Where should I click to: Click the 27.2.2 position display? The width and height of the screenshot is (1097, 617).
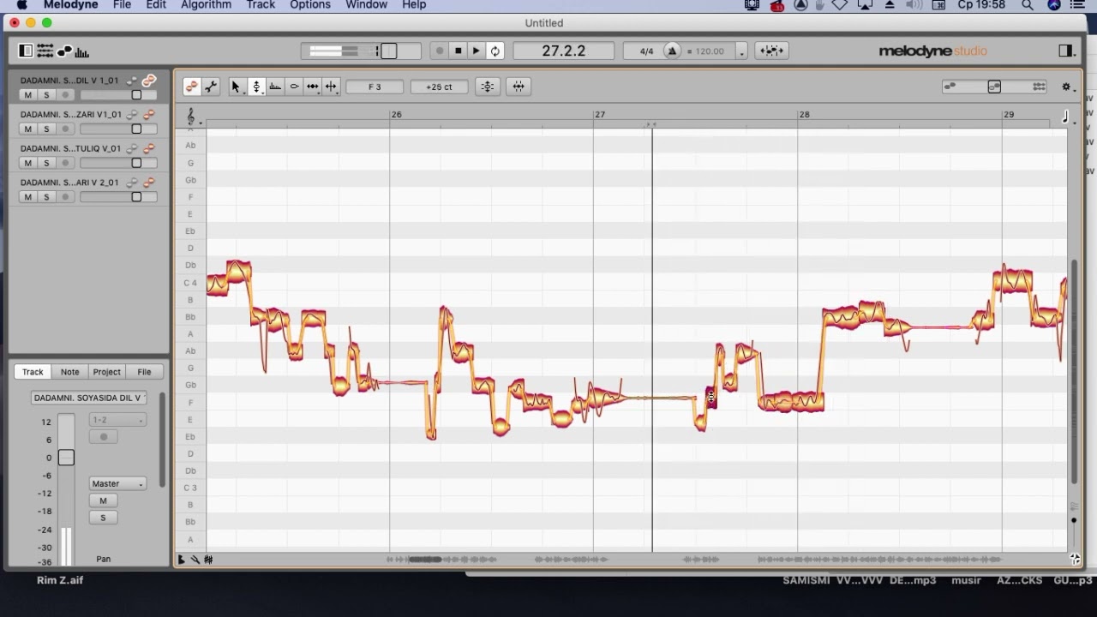click(x=564, y=51)
